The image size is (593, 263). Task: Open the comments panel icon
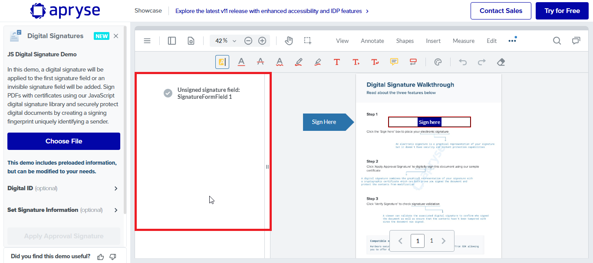[x=576, y=41]
